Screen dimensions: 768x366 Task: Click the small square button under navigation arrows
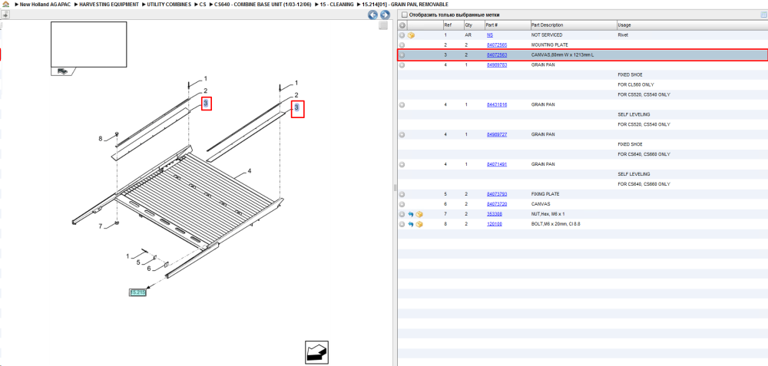[383, 25]
